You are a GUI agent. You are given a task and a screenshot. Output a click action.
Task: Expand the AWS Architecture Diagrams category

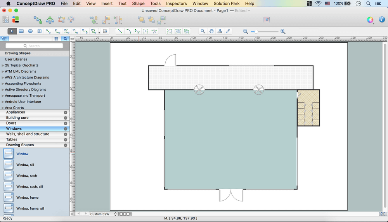click(x=3, y=78)
